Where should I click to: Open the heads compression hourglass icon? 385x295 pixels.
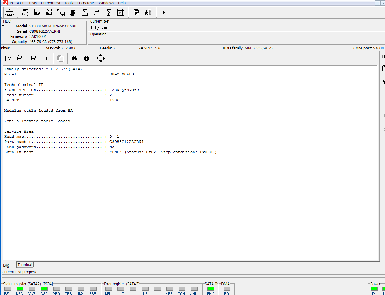(109, 13)
